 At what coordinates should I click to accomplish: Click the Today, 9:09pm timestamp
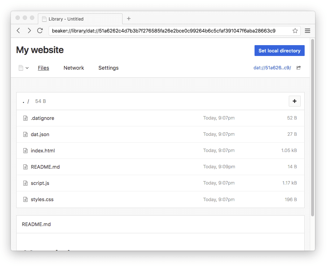point(219,167)
